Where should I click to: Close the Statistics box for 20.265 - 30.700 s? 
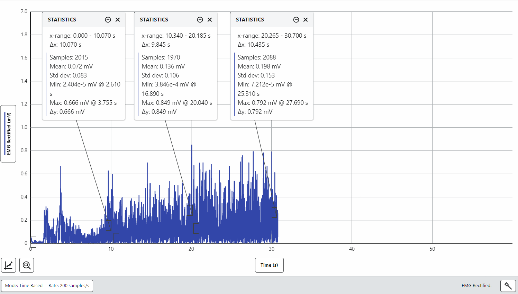pos(306,20)
